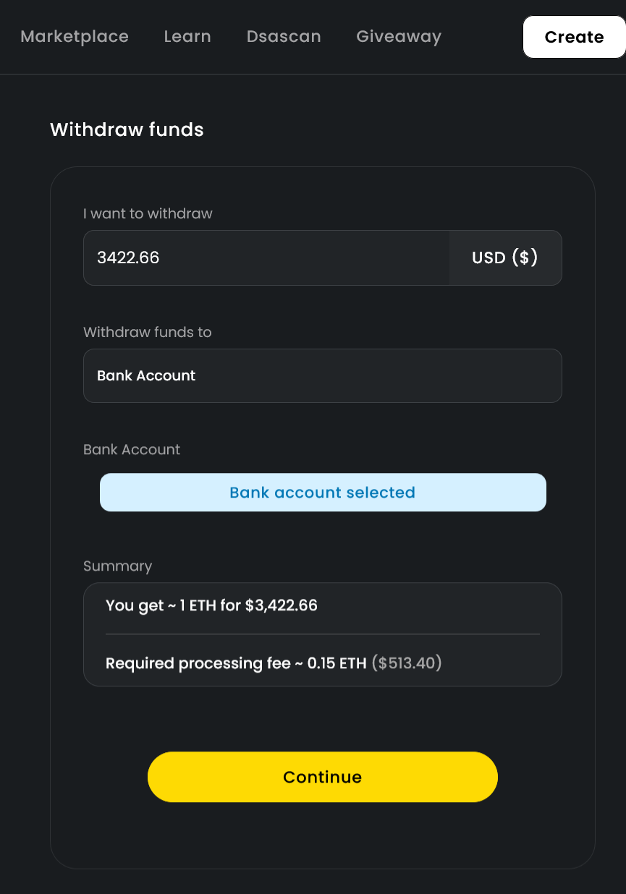Open the Marketplace nav item
This screenshot has width=626, height=894.
75,36
